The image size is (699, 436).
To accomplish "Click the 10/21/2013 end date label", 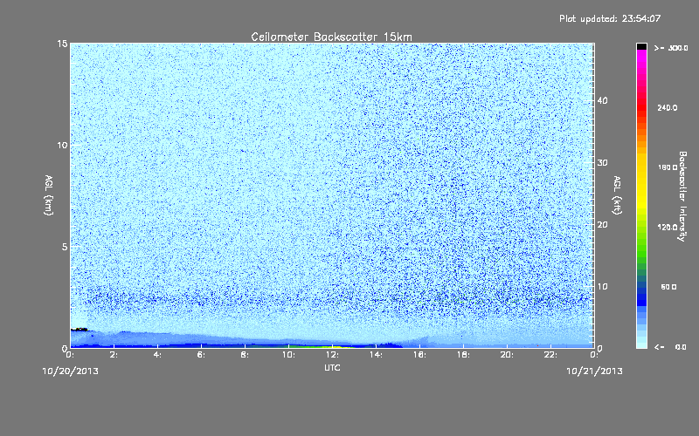I will (x=594, y=371).
